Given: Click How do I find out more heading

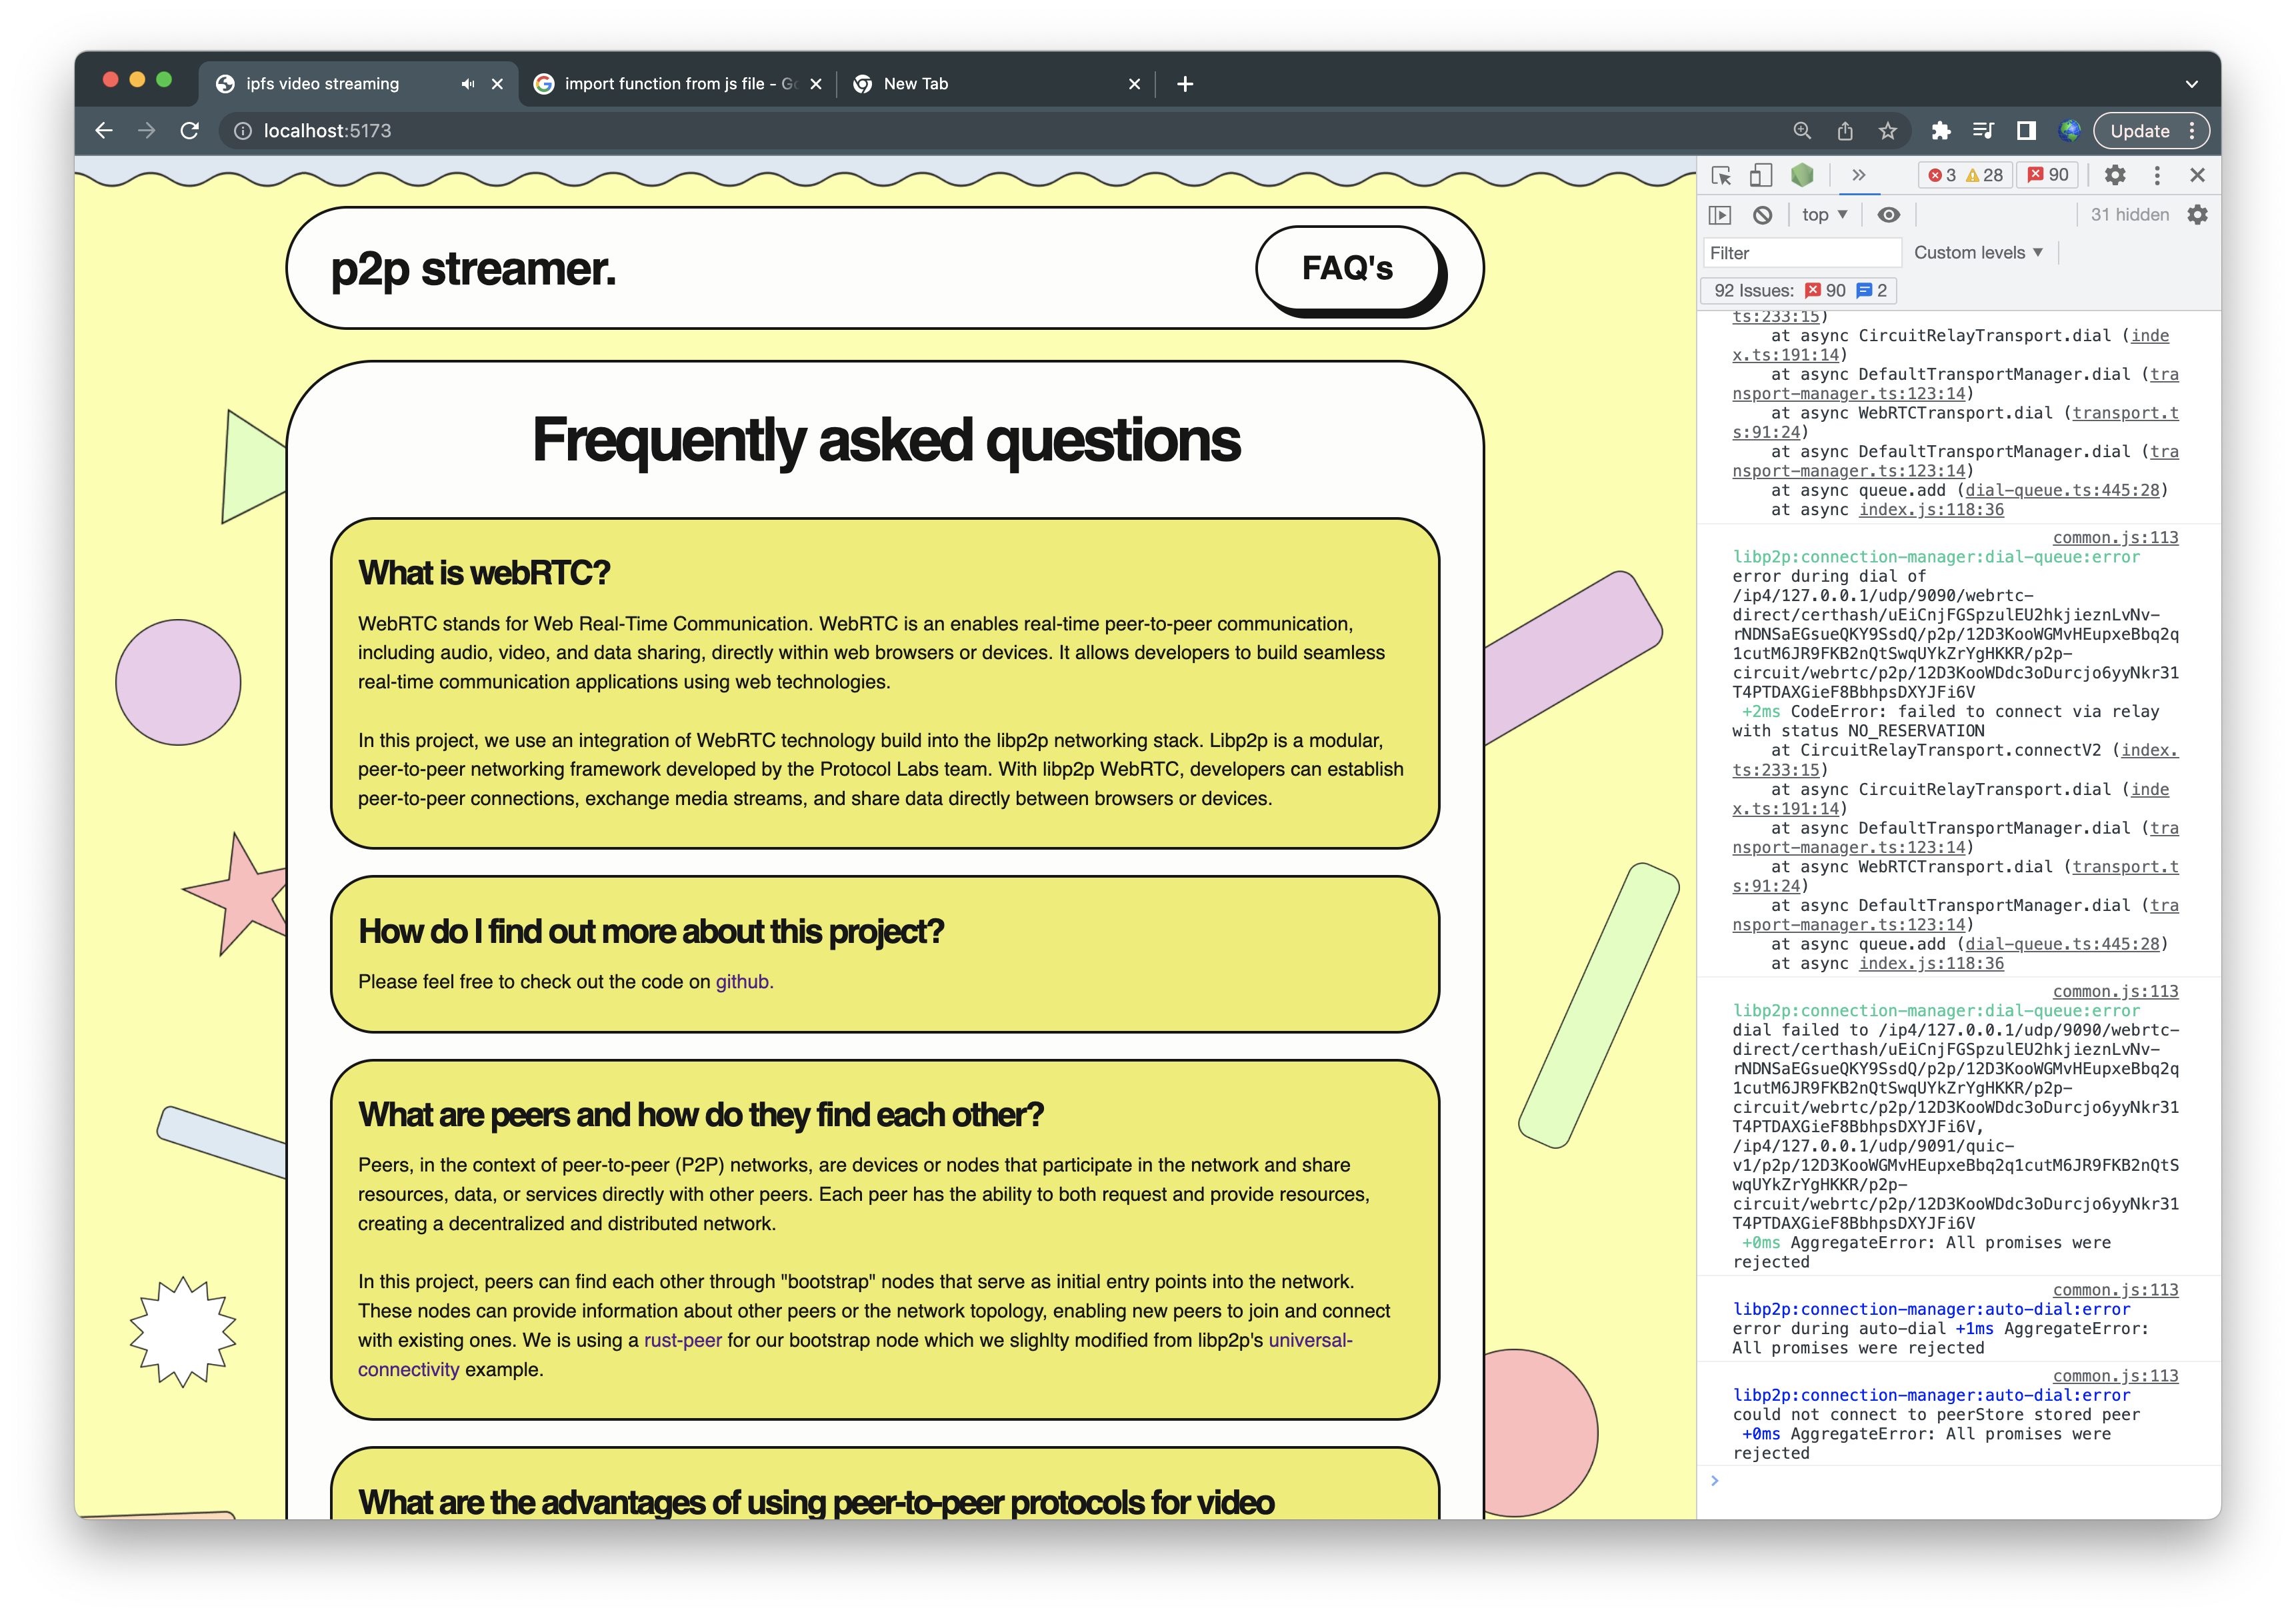Looking at the screenshot, I should click(x=651, y=932).
